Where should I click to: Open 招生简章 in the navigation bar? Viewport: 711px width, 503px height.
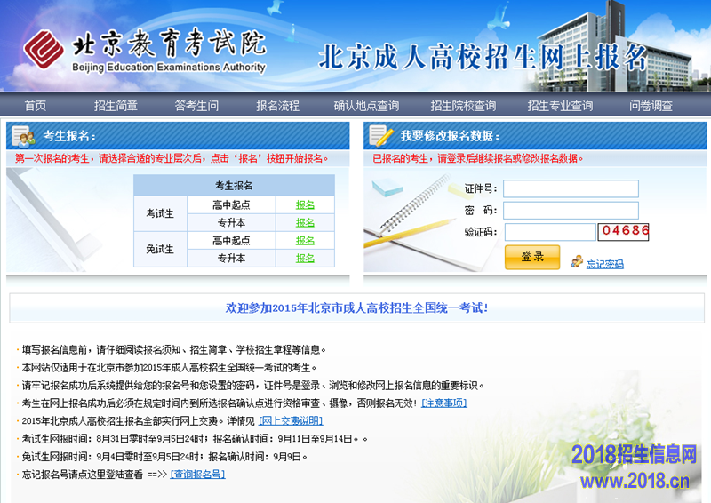click(116, 106)
